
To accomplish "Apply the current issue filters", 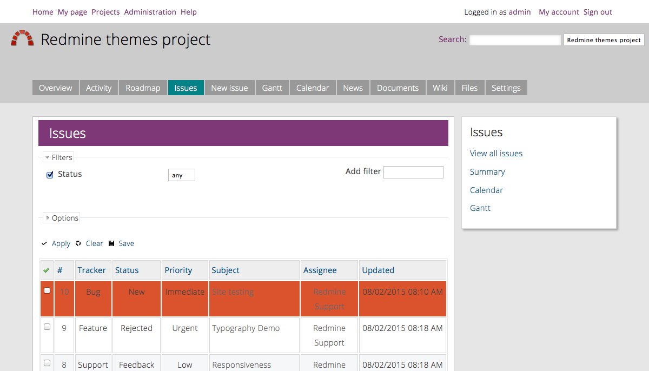I will coord(61,243).
